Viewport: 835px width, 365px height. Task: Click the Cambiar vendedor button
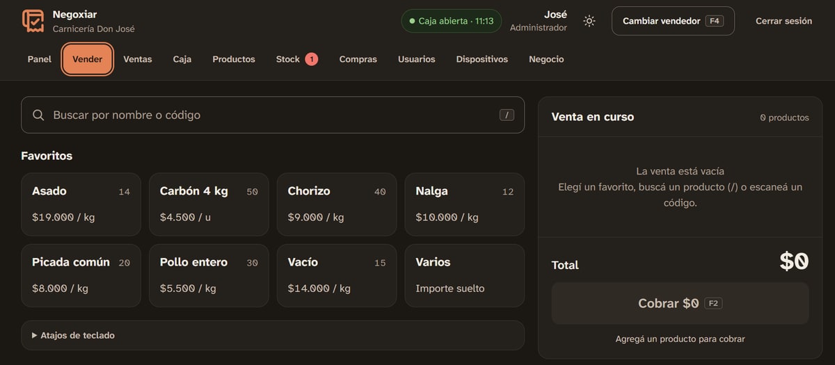[x=673, y=21]
